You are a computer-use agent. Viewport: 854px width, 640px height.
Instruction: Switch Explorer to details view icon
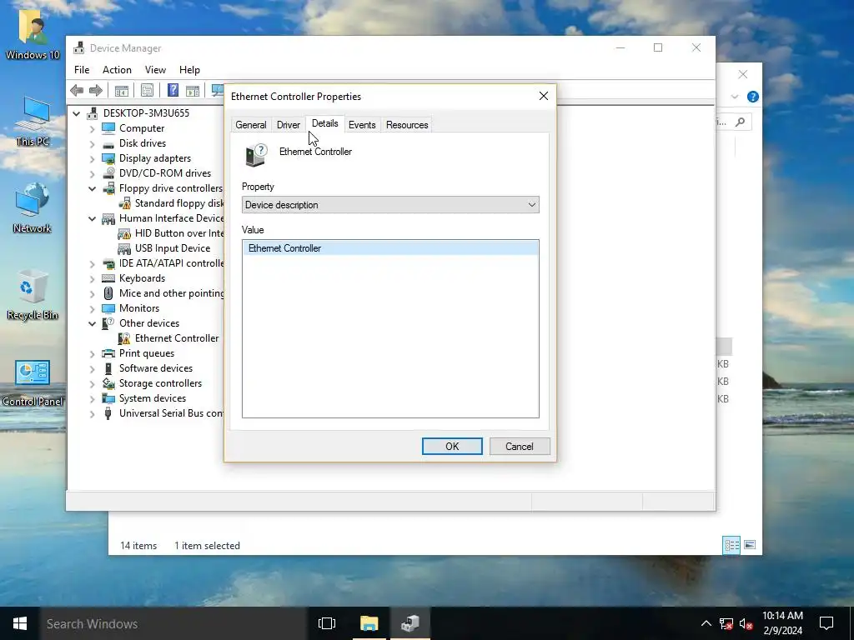click(731, 545)
